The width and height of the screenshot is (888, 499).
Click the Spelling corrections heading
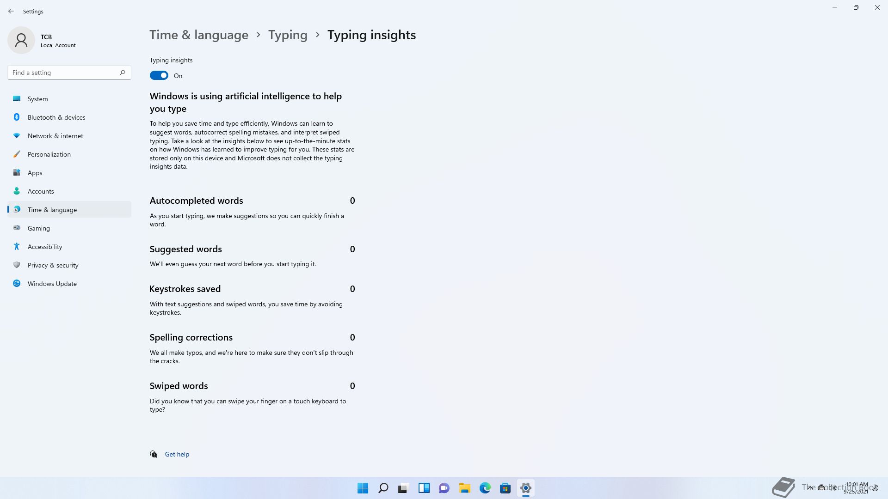[191, 337]
